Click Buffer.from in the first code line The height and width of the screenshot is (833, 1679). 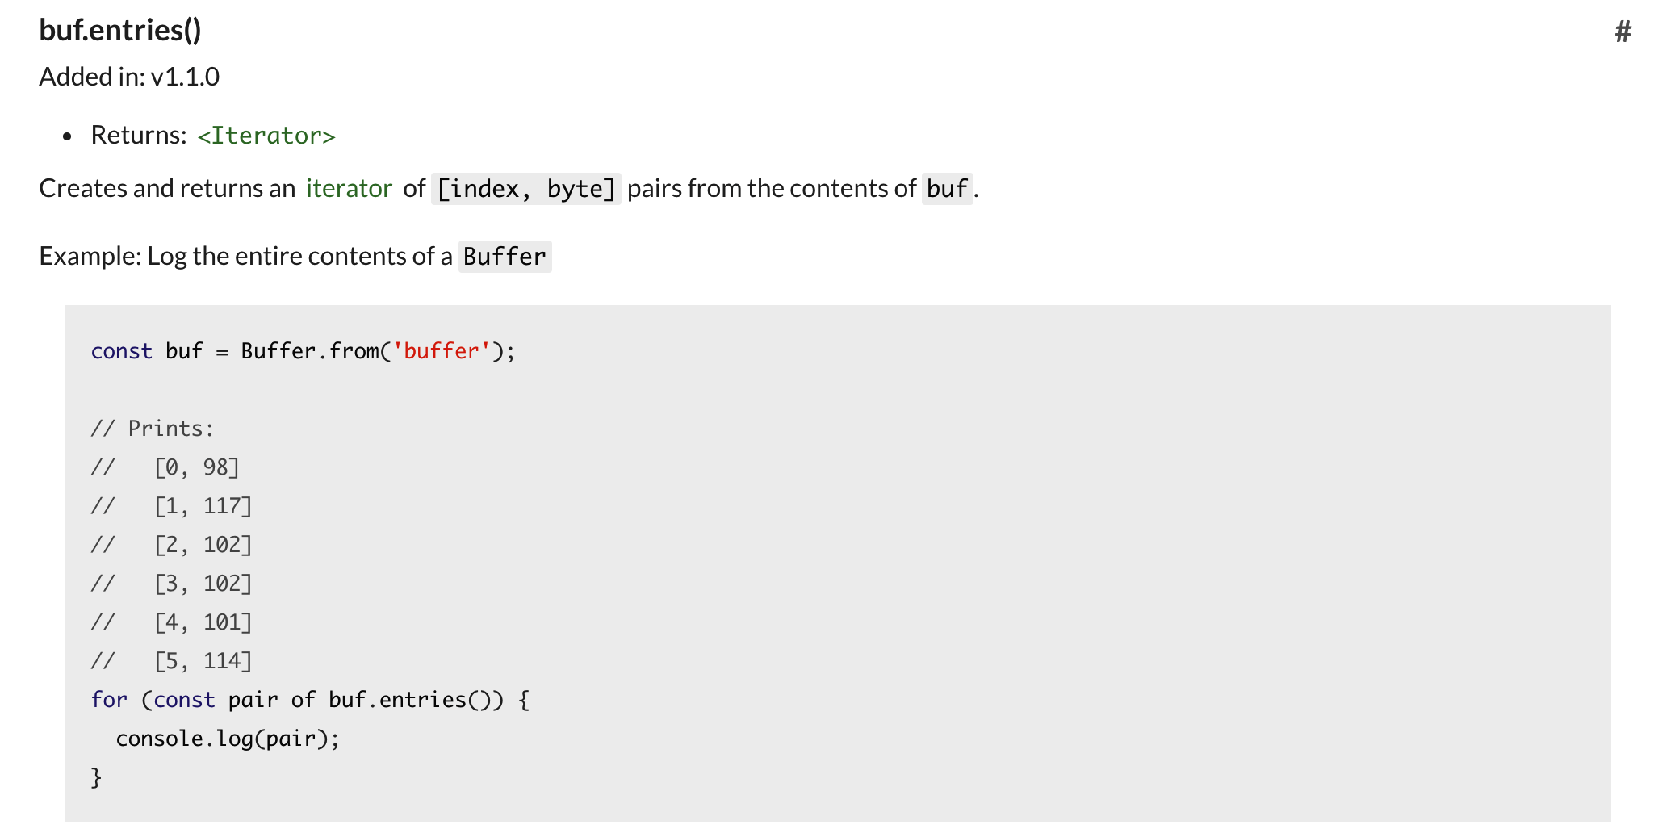310,351
